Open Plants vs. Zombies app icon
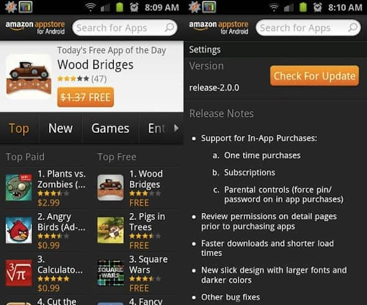The image size is (367, 305). click(19, 188)
